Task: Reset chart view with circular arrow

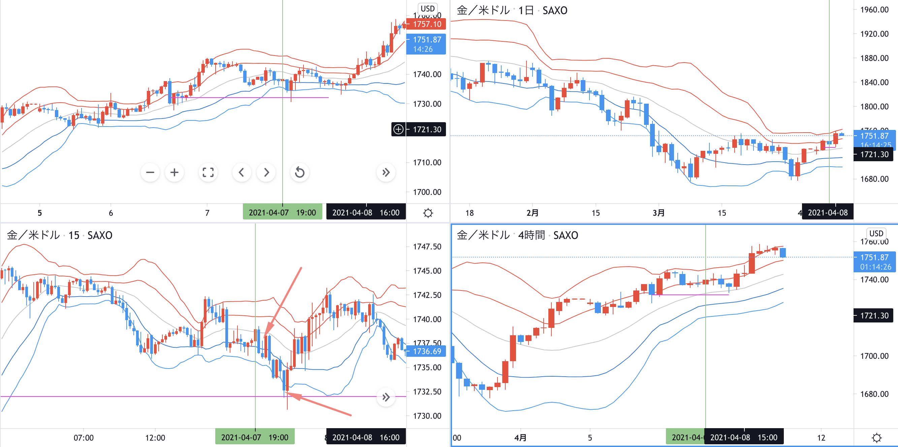Action: [299, 172]
